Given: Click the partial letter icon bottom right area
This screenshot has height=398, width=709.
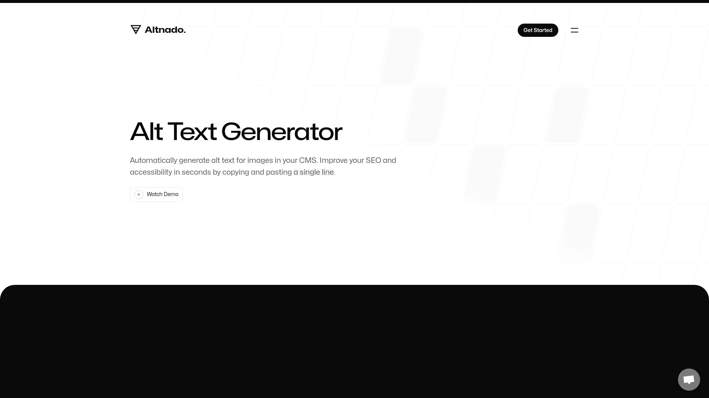Looking at the screenshot, I should tap(689, 380).
